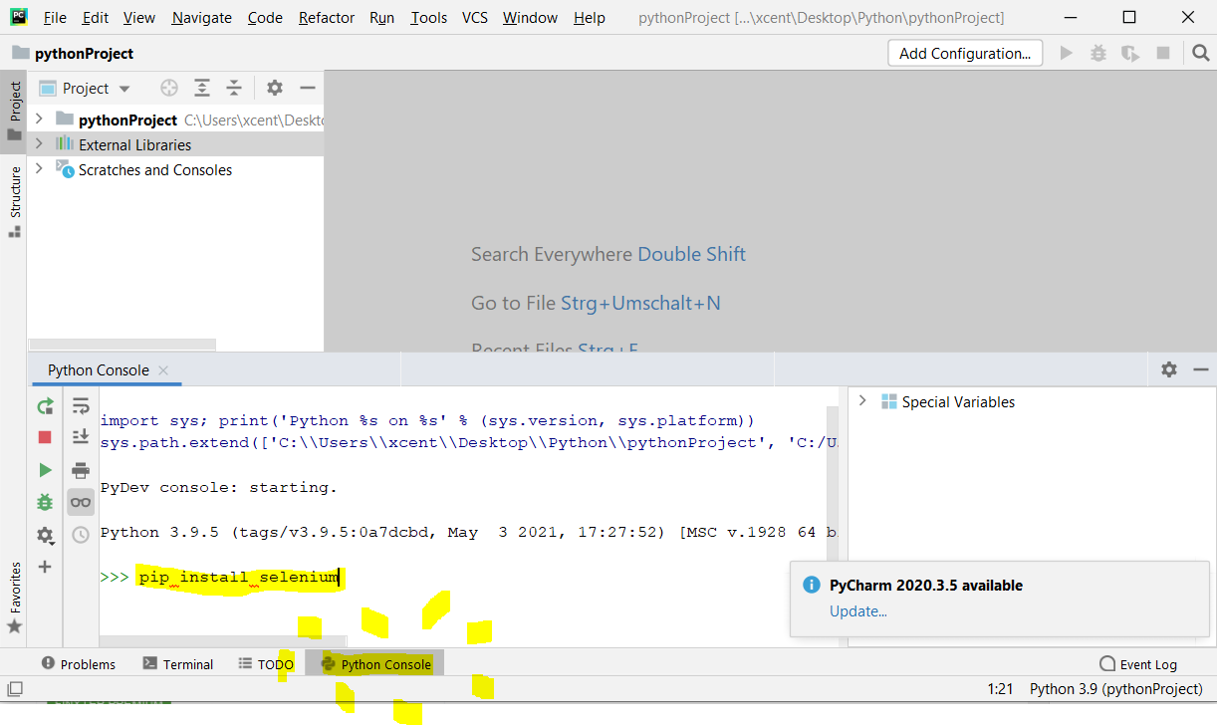Click the green Execute arrow in console
The height and width of the screenshot is (725, 1217).
(45, 470)
